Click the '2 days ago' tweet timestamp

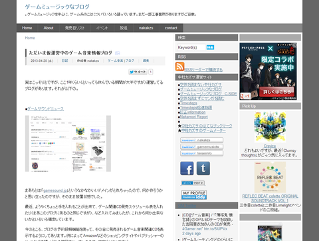click(x=191, y=234)
